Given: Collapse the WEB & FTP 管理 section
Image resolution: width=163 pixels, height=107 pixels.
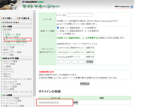Looking at the screenshot, I should (x=16, y=58).
